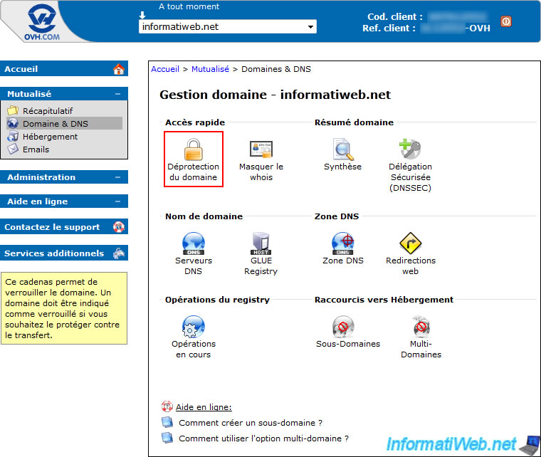
Task: Open Redirections web road sign icon
Action: click(x=410, y=243)
